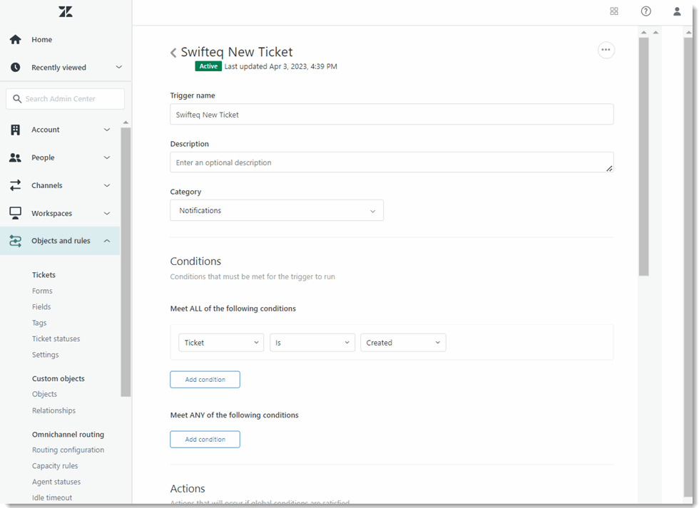Expand the Account section chevron
The image size is (699, 508).
(107, 130)
